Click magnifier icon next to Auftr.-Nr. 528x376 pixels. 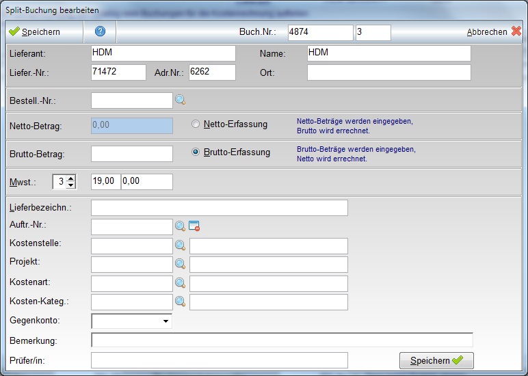[180, 226]
